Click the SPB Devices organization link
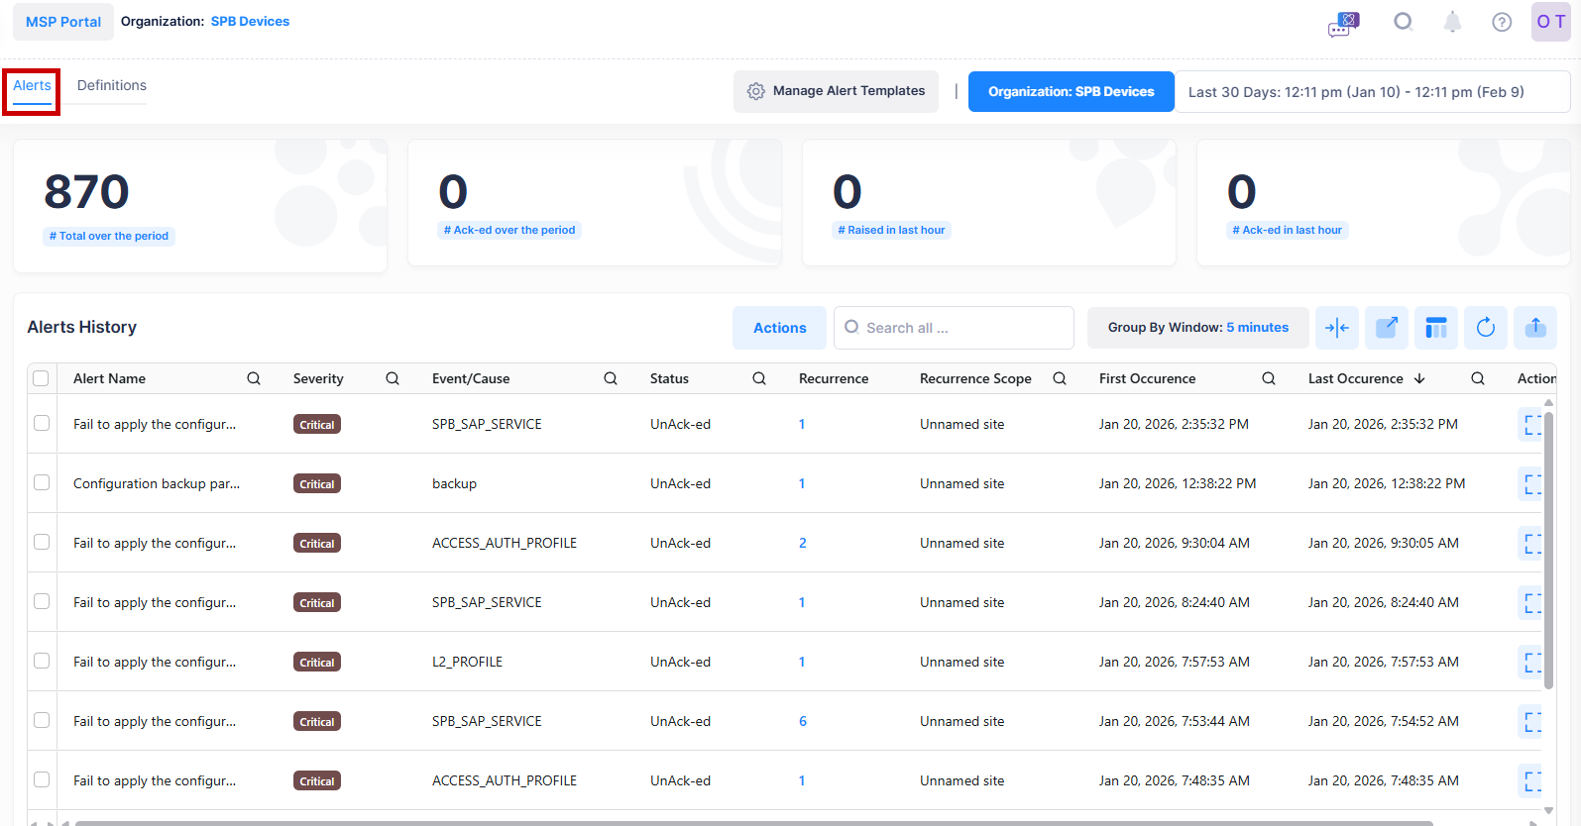The height and width of the screenshot is (826, 1581). coord(250,22)
